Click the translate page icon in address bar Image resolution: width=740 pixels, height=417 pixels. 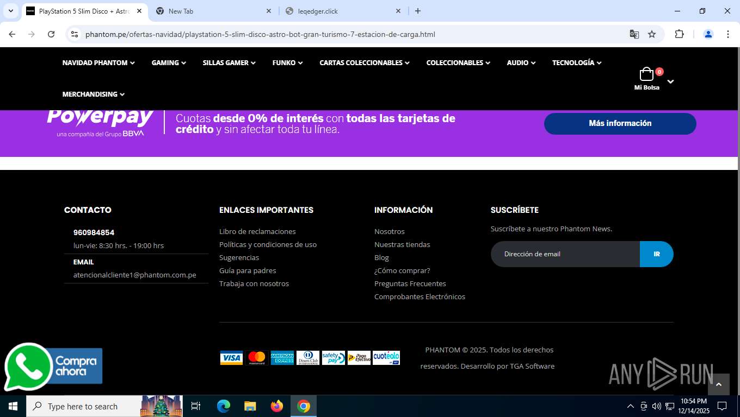[x=634, y=34]
